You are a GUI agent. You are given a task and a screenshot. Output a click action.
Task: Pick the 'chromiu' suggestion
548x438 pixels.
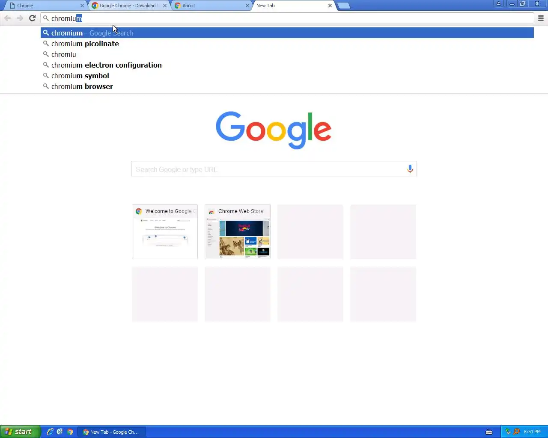[287, 54]
